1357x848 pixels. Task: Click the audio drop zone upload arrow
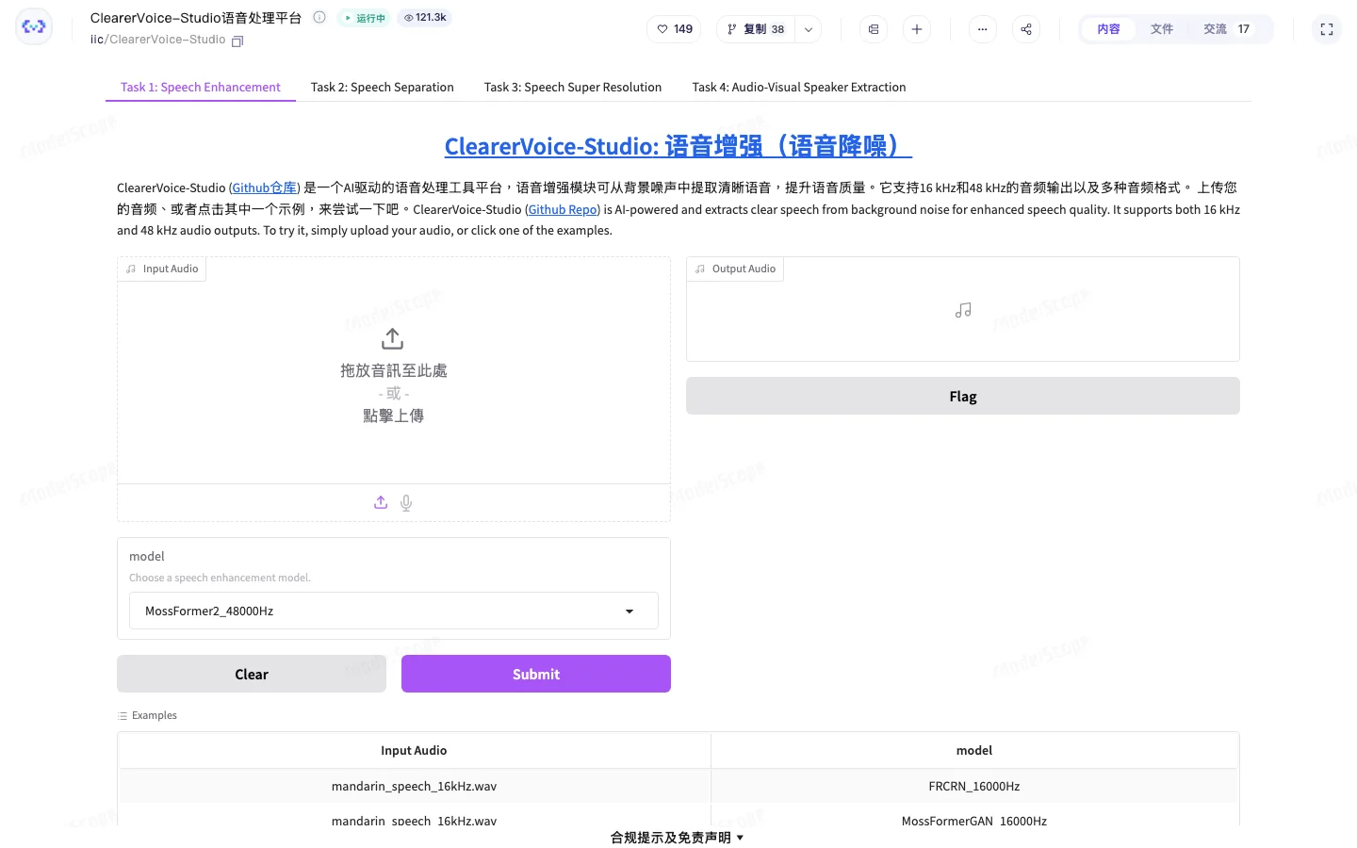[393, 338]
